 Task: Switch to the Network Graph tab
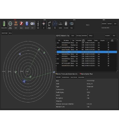[5, 33]
